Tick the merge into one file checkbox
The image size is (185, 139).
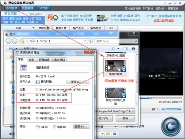point(123,127)
